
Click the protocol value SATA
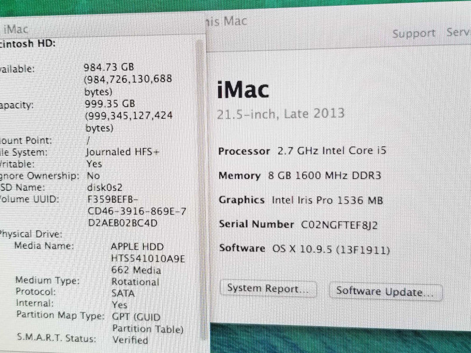pos(123,293)
